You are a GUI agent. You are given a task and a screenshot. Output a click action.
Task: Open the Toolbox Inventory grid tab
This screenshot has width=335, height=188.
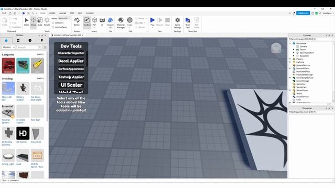pyautogui.click(x=18, y=40)
